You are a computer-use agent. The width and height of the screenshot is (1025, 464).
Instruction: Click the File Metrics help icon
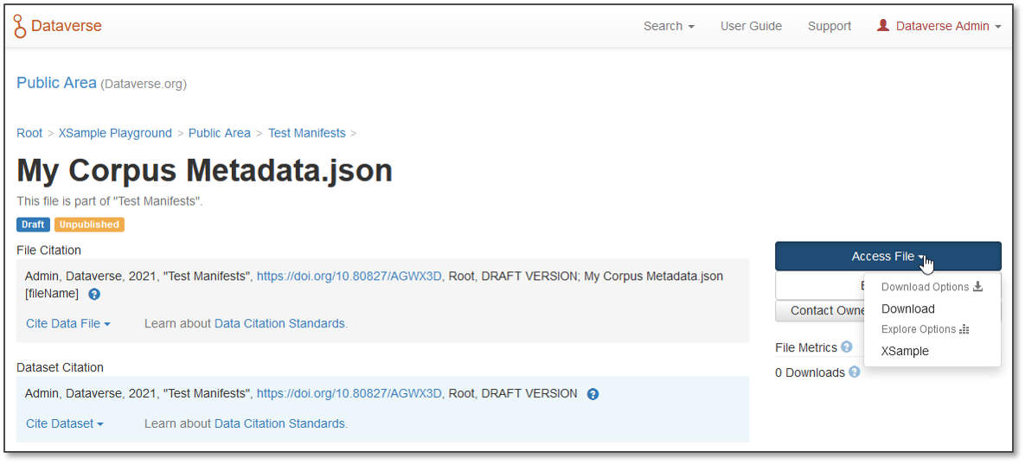point(847,347)
